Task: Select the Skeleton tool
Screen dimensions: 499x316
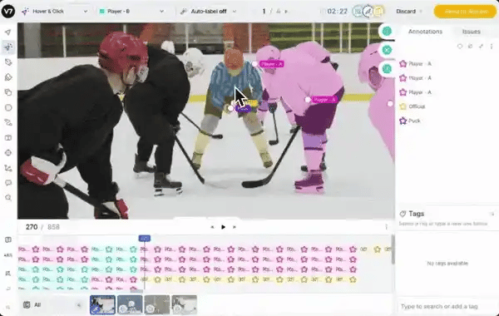Action: pos(8,168)
